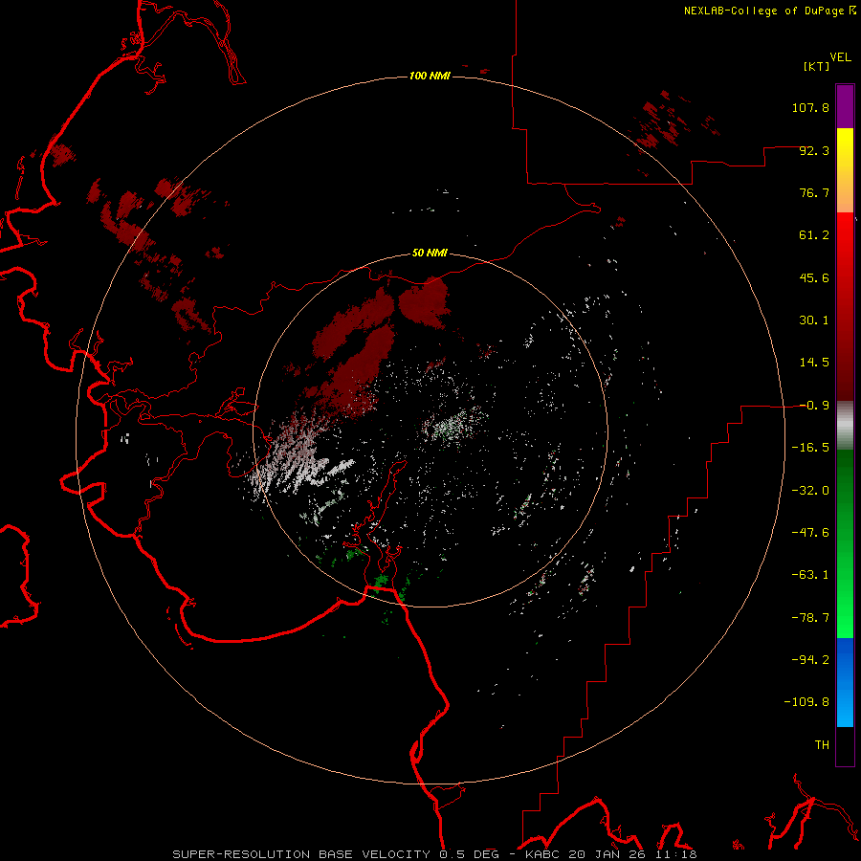
Task: Click the purple segment of the color bar
Action: pos(845,106)
